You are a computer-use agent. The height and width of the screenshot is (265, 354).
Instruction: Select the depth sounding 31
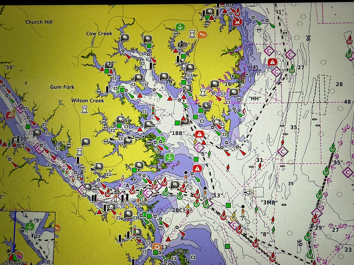[x=260, y=160]
